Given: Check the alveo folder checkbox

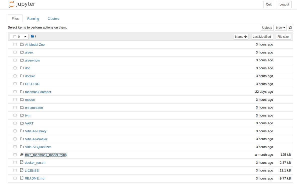Looking at the screenshot, I should pyautogui.click(x=15, y=52).
